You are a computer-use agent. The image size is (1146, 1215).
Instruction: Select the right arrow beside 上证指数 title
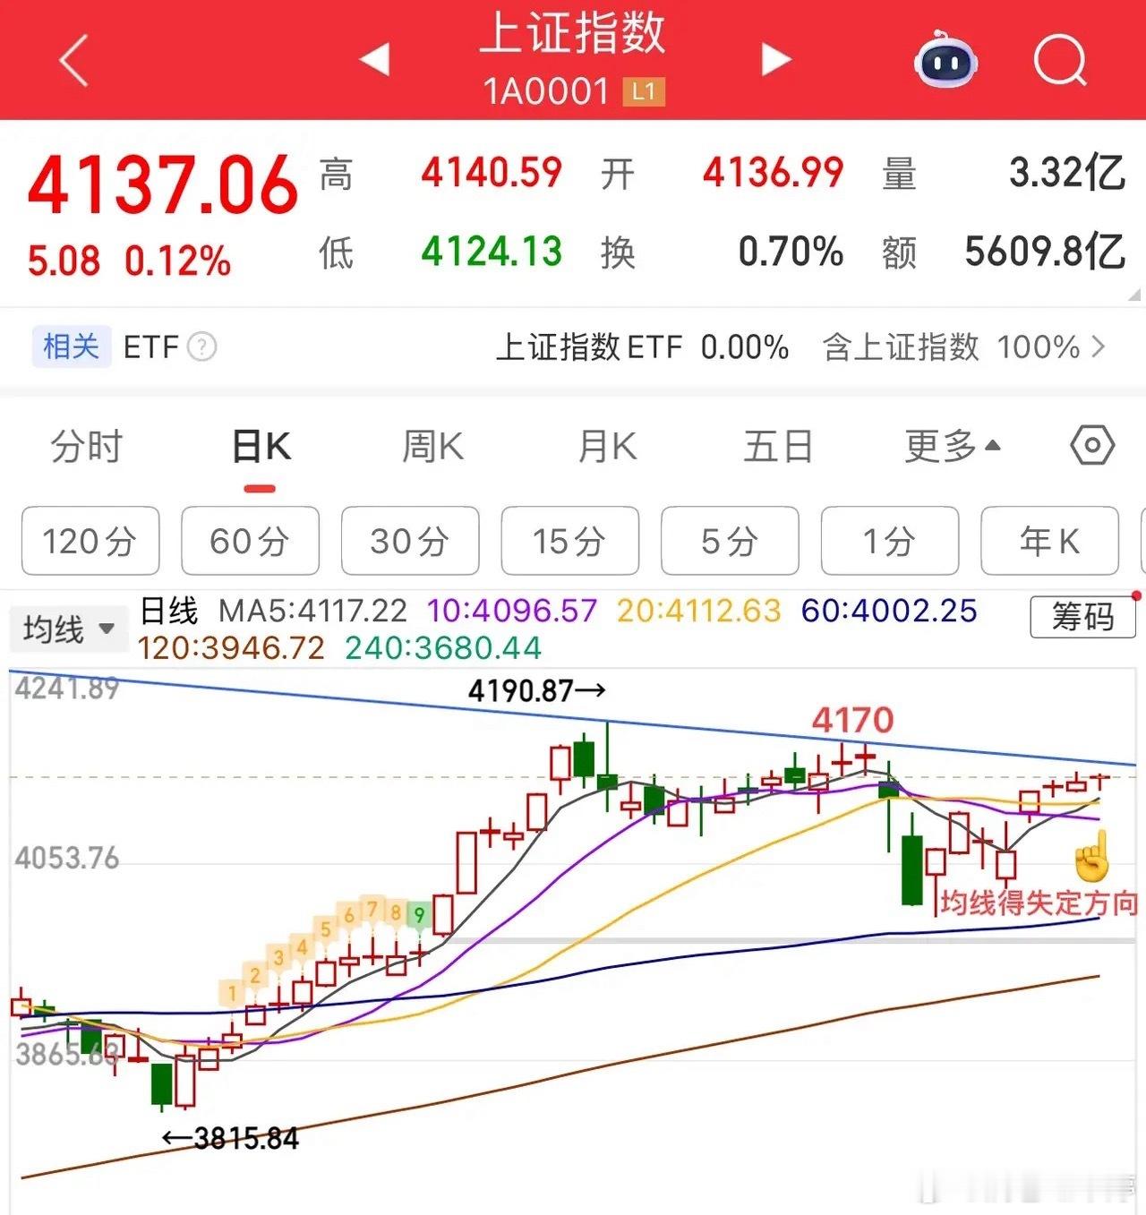pos(775,61)
